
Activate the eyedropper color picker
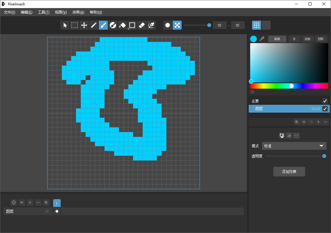coord(262,39)
